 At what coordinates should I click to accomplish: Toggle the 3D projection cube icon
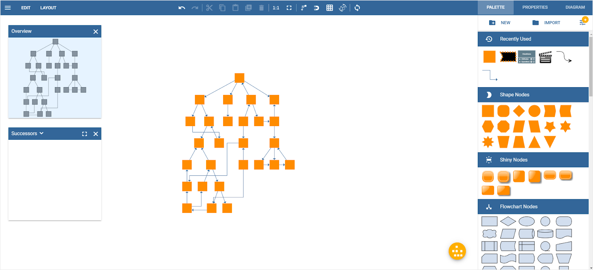[342, 7]
